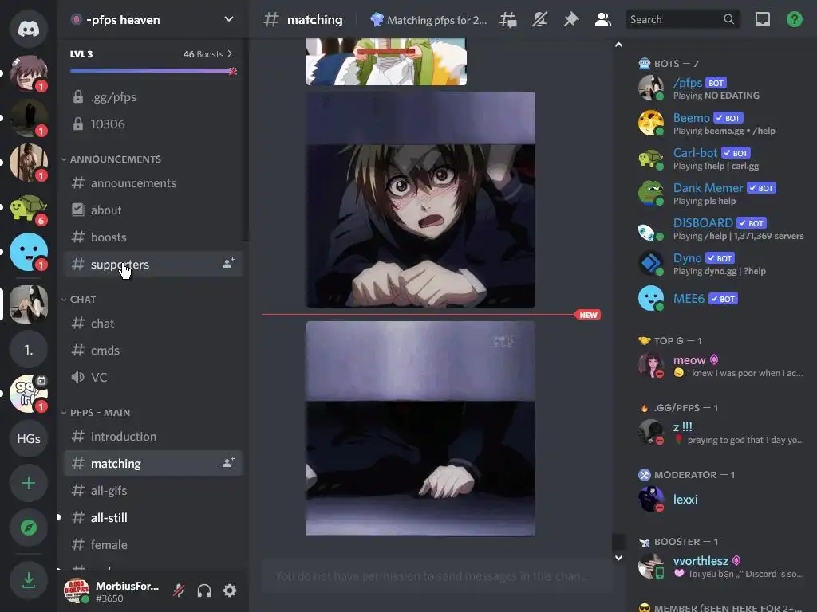This screenshot has width=817, height=612.
Task: Open the Threads icon in channel header
Action: point(508,20)
